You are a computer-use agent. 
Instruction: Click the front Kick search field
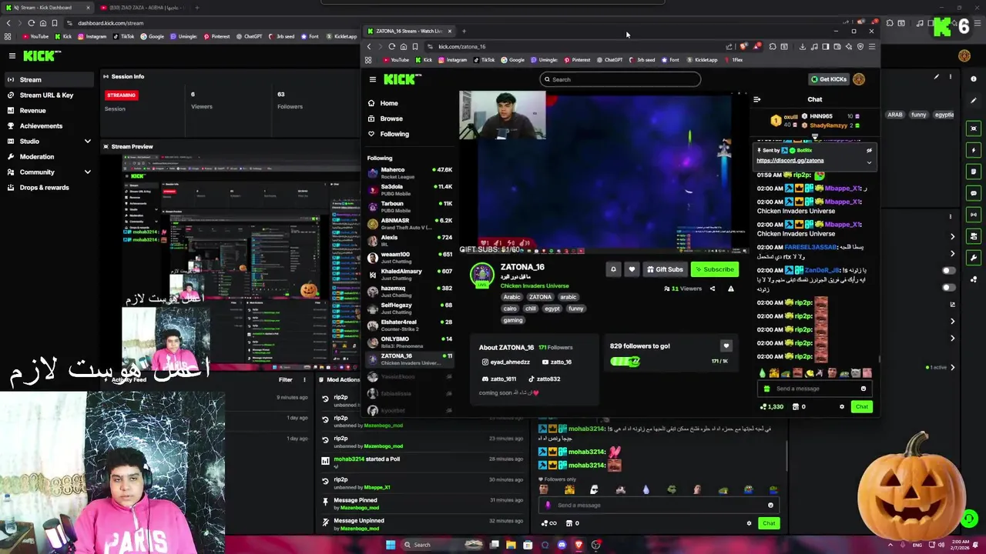click(620, 79)
